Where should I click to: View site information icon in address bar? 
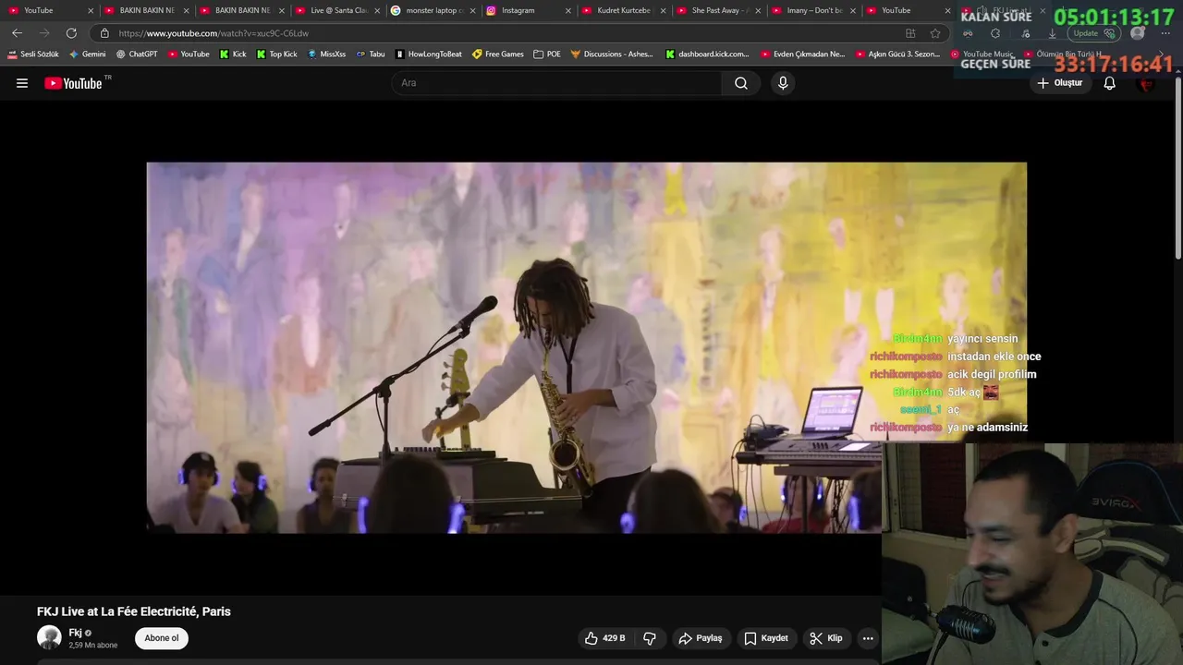[104, 33]
